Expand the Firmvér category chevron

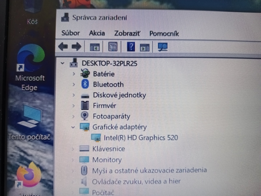(x=74, y=105)
